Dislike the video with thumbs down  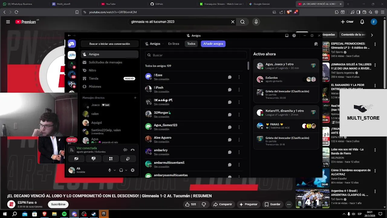pyautogui.click(x=204, y=204)
